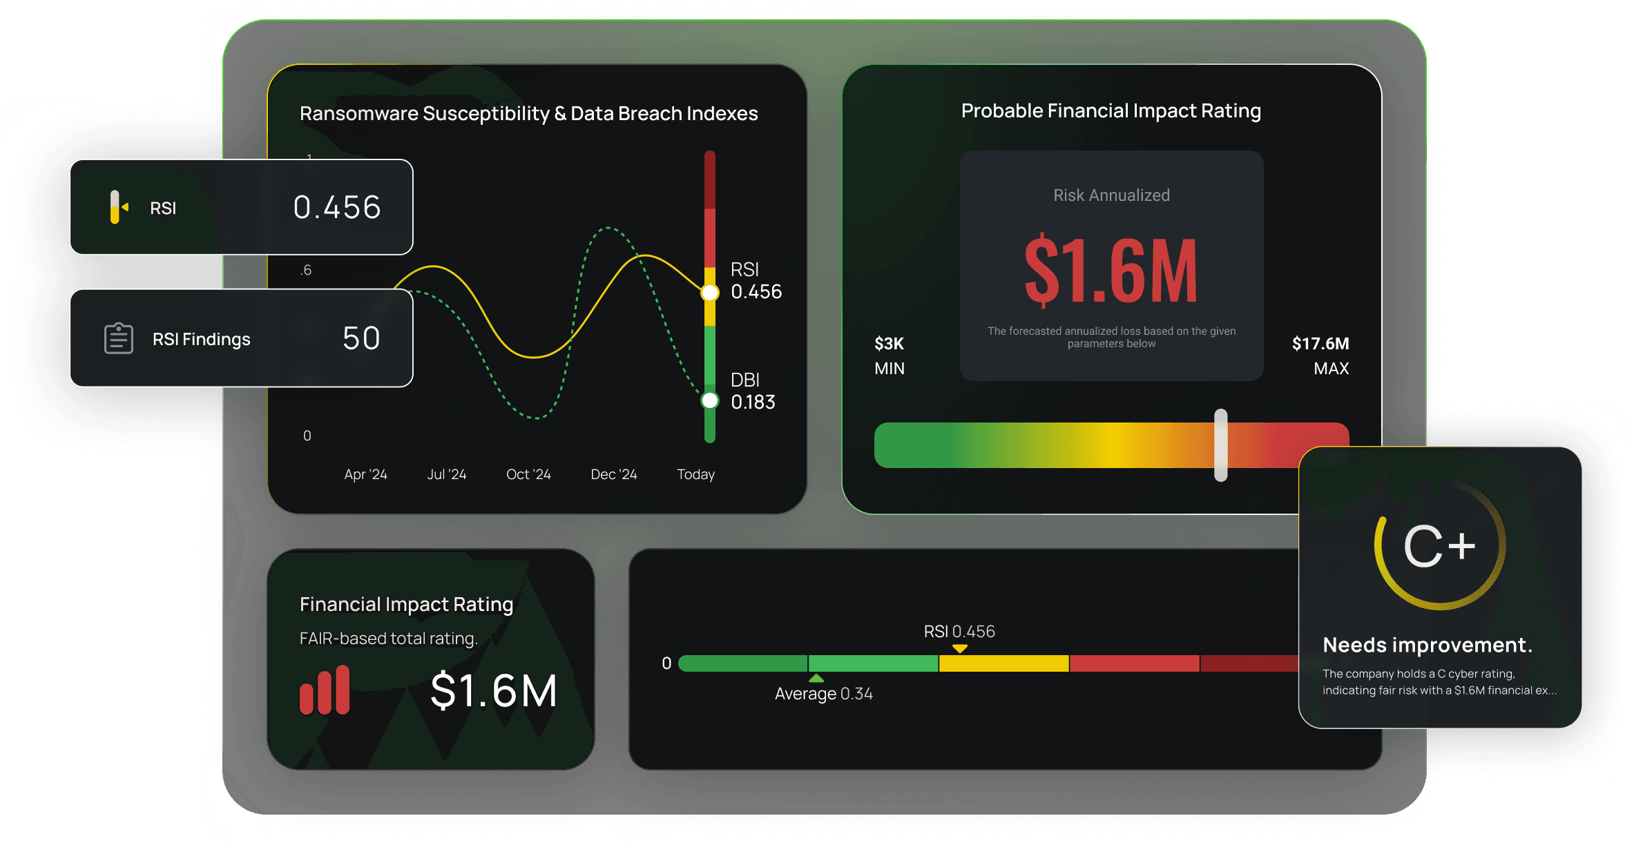The height and width of the screenshot is (845, 1634).
Task: Click the Oct '24 axis label
Action: [528, 474]
